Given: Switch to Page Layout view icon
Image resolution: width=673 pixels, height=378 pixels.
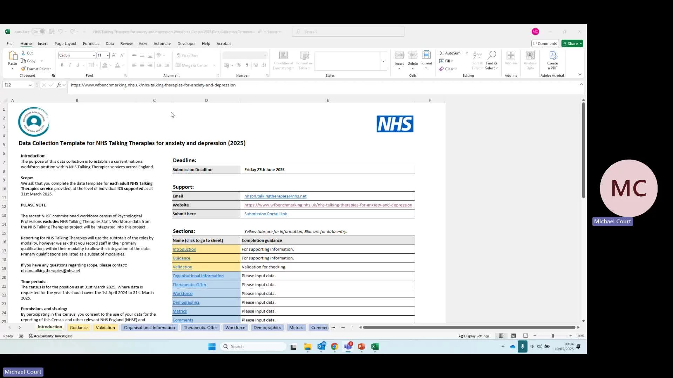Looking at the screenshot, I should click(513, 336).
